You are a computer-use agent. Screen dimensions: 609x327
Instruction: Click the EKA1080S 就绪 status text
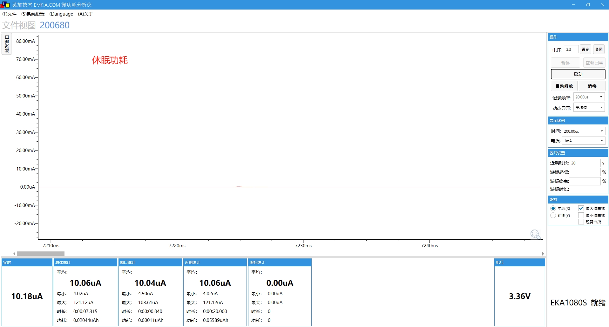coord(578,303)
